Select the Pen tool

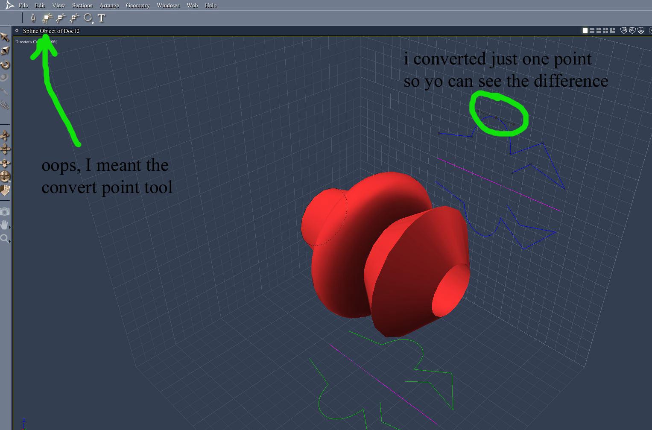tap(33, 18)
